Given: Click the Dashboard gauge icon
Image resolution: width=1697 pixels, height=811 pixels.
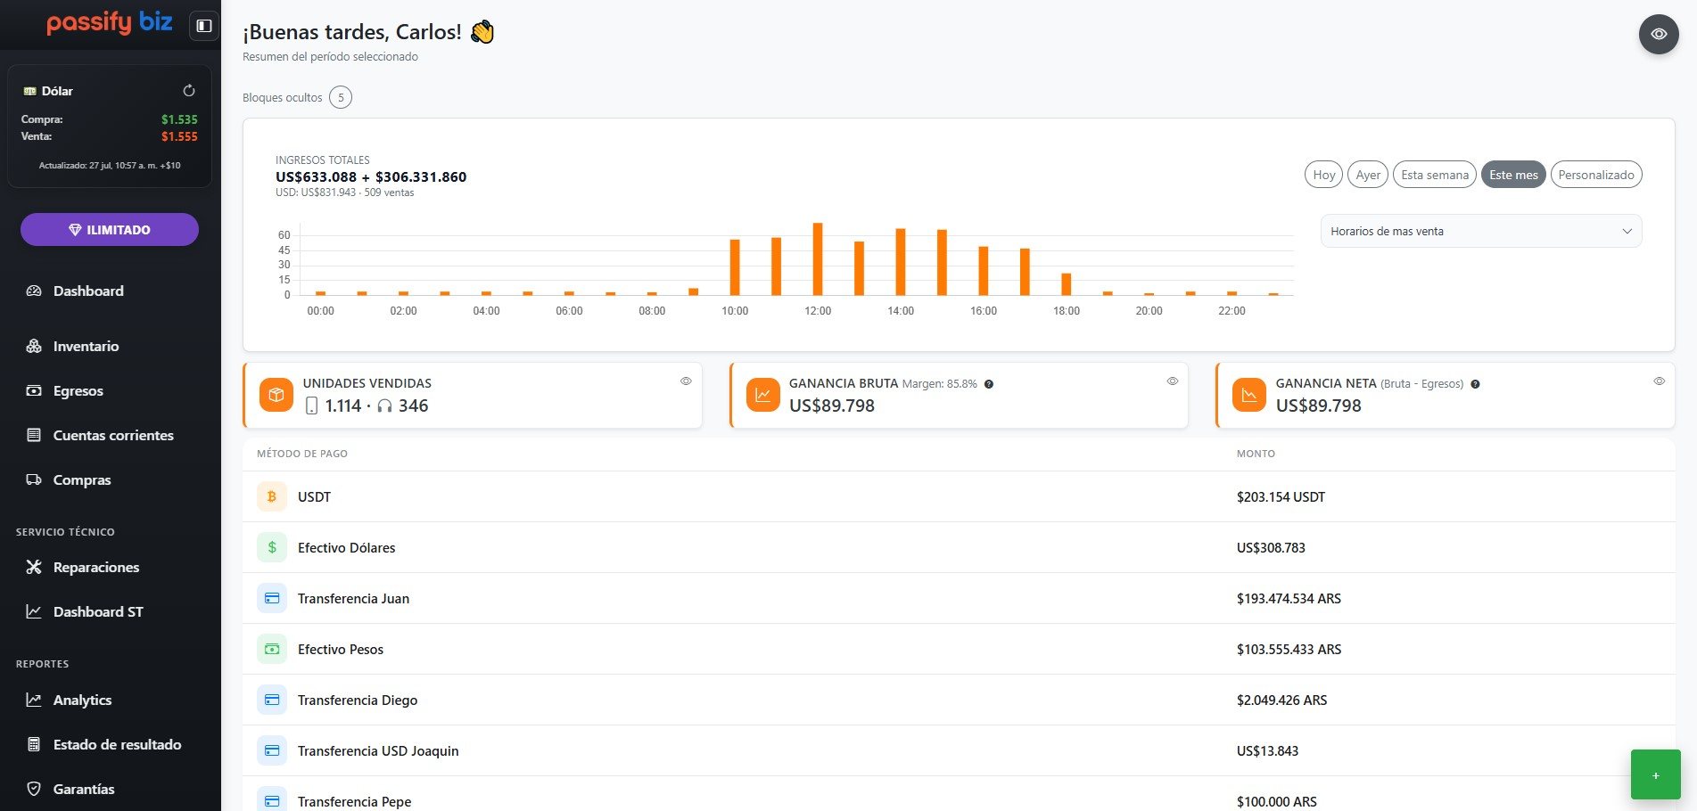Looking at the screenshot, I should [34, 291].
